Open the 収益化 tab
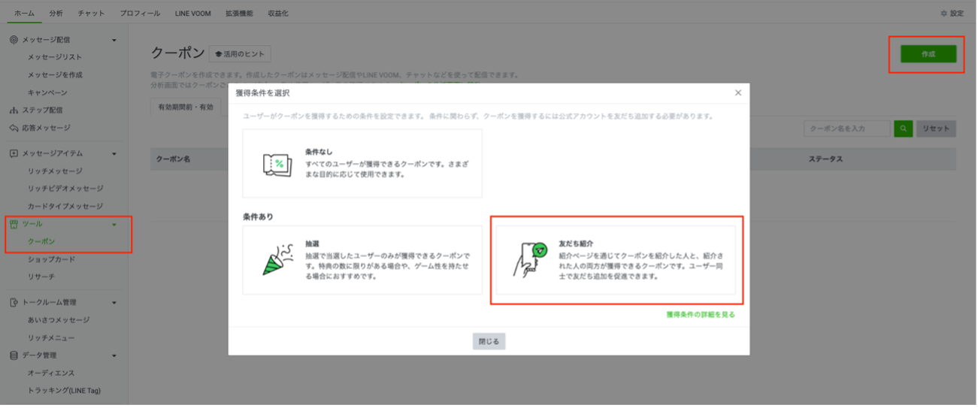 click(278, 14)
